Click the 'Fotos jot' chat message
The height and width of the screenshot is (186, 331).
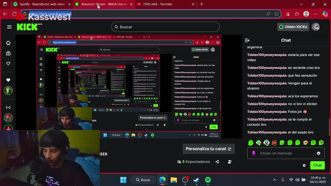click(x=277, y=112)
